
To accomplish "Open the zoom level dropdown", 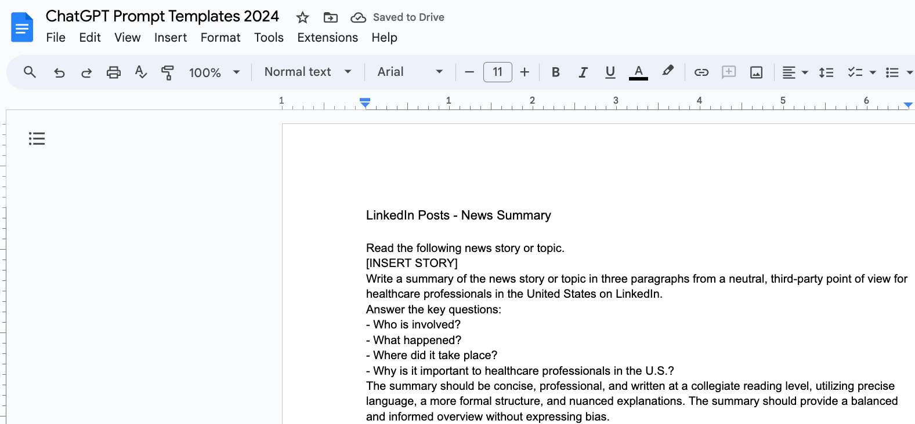I will click(215, 72).
